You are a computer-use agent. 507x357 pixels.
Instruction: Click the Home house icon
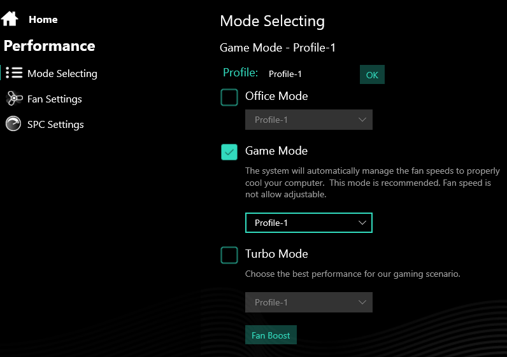[x=10, y=18]
